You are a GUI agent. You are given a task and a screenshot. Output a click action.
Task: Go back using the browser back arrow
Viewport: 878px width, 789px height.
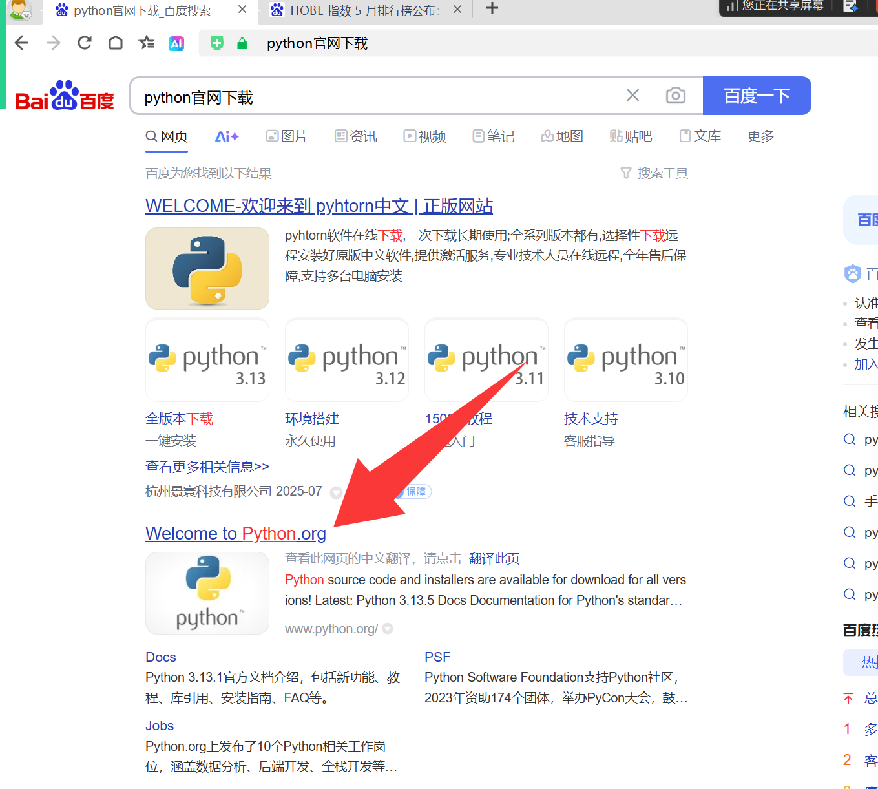(21, 43)
